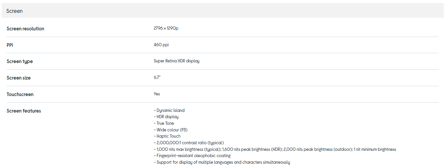The image size is (446, 167).
Task: Click the Touchscreen row label
Action: click(20, 94)
